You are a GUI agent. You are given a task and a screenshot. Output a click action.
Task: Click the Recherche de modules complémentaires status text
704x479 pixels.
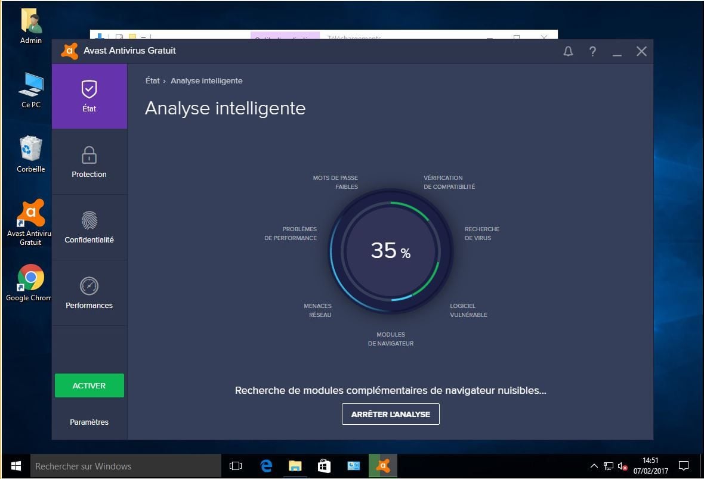[x=391, y=390]
